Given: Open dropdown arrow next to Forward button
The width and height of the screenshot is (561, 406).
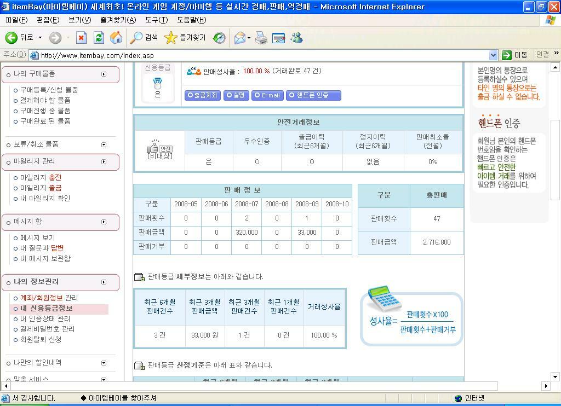Looking at the screenshot, I should coord(68,38).
